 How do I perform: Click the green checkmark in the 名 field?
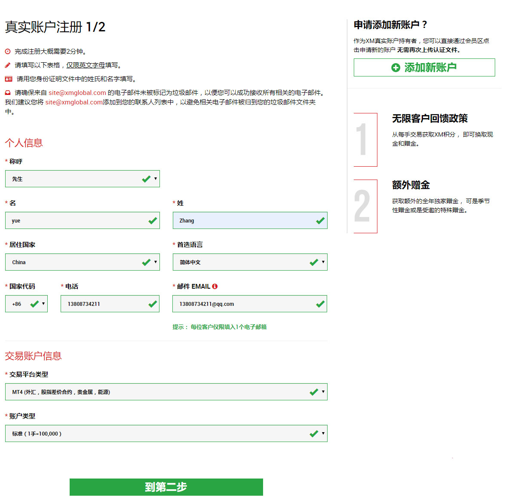[x=153, y=221]
